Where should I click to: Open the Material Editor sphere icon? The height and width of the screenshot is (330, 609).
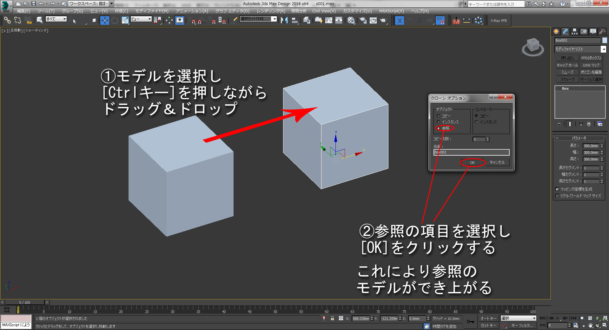[351, 21]
